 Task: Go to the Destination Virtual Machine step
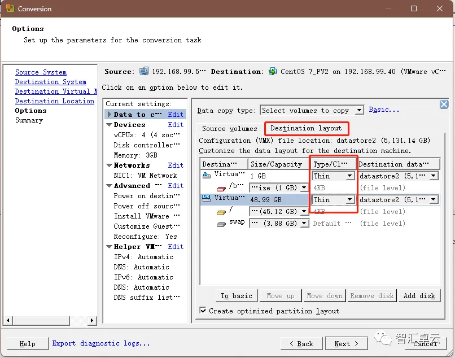tap(56, 91)
